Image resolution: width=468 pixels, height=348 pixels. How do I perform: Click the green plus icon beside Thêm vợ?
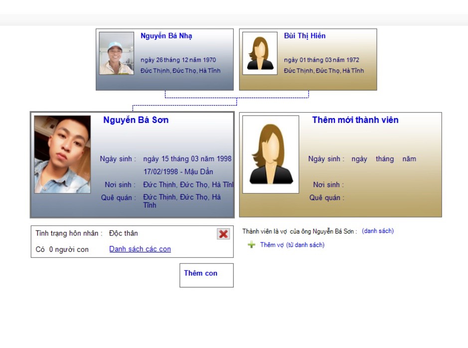click(x=251, y=245)
